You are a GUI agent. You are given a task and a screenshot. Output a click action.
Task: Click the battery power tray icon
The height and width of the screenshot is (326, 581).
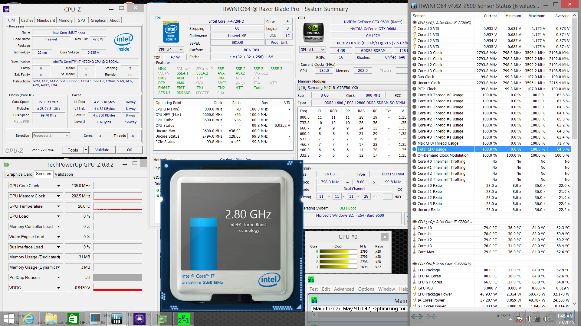(x=529, y=319)
